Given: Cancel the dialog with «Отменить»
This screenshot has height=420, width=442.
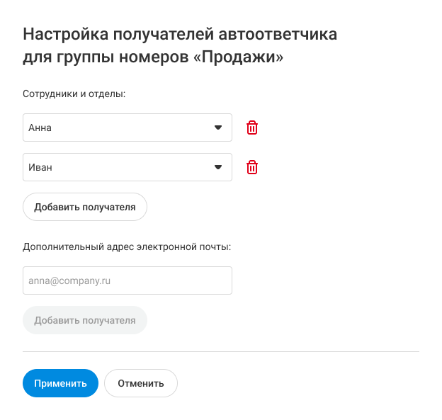Looking at the screenshot, I should (141, 383).
